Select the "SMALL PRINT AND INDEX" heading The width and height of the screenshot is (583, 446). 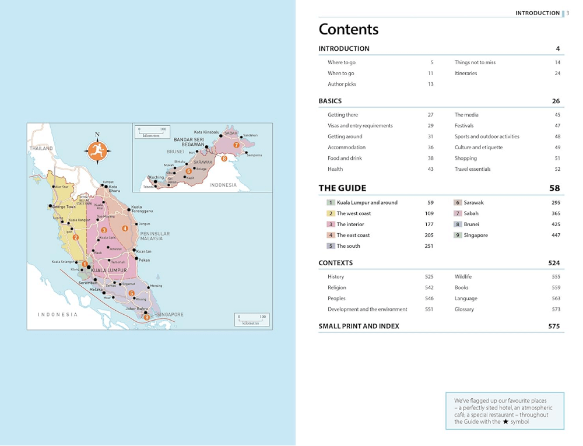coord(359,326)
